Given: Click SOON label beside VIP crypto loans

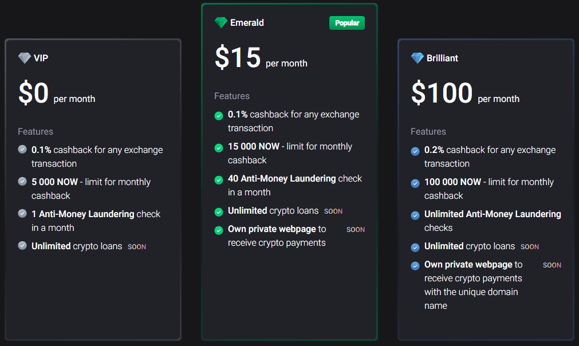Looking at the screenshot, I should pyautogui.click(x=137, y=246).
